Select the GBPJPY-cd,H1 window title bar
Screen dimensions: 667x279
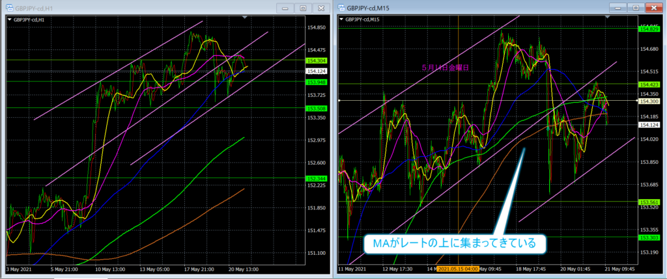pos(130,8)
